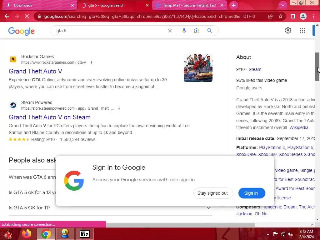Click the horizontal scrollbar right arrow
The width and height of the screenshot is (320, 240).
(x=312, y=225)
